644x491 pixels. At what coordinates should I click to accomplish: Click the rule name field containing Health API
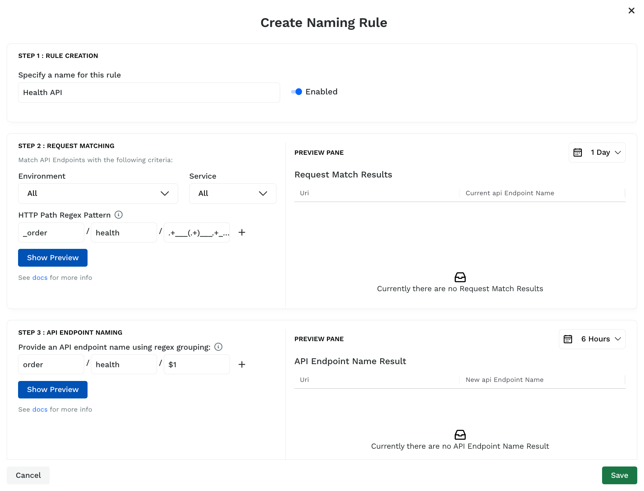pos(149,93)
